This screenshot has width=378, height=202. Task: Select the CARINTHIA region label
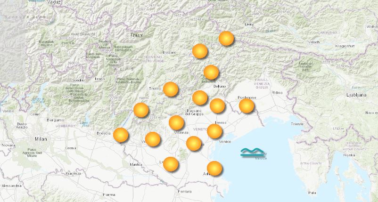tap(328, 32)
